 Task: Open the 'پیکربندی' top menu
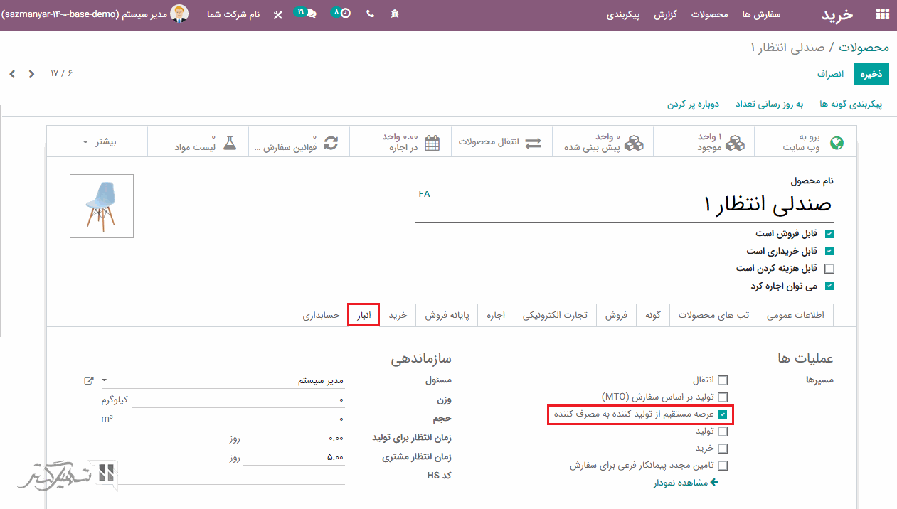[x=627, y=14]
